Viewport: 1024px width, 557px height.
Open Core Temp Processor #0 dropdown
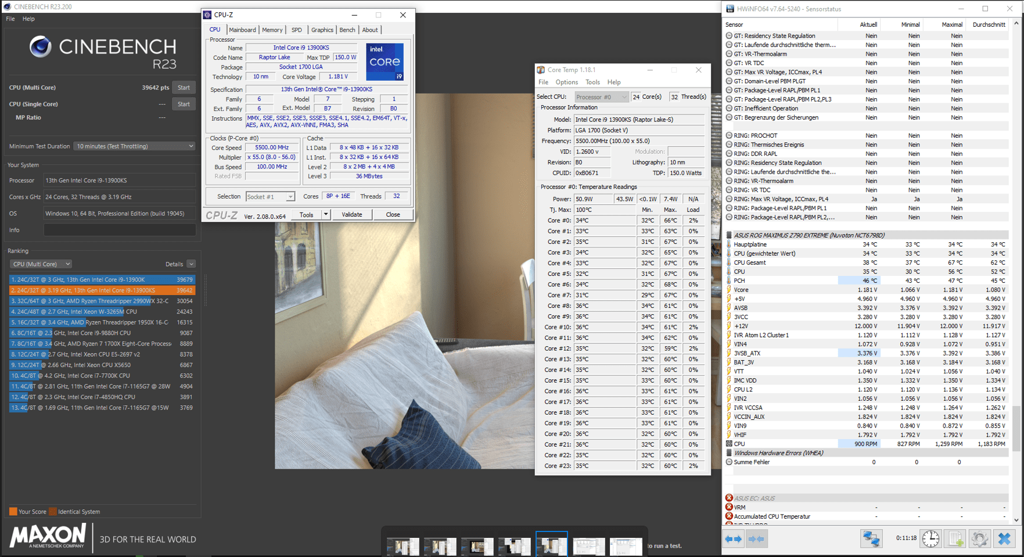pos(602,97)
